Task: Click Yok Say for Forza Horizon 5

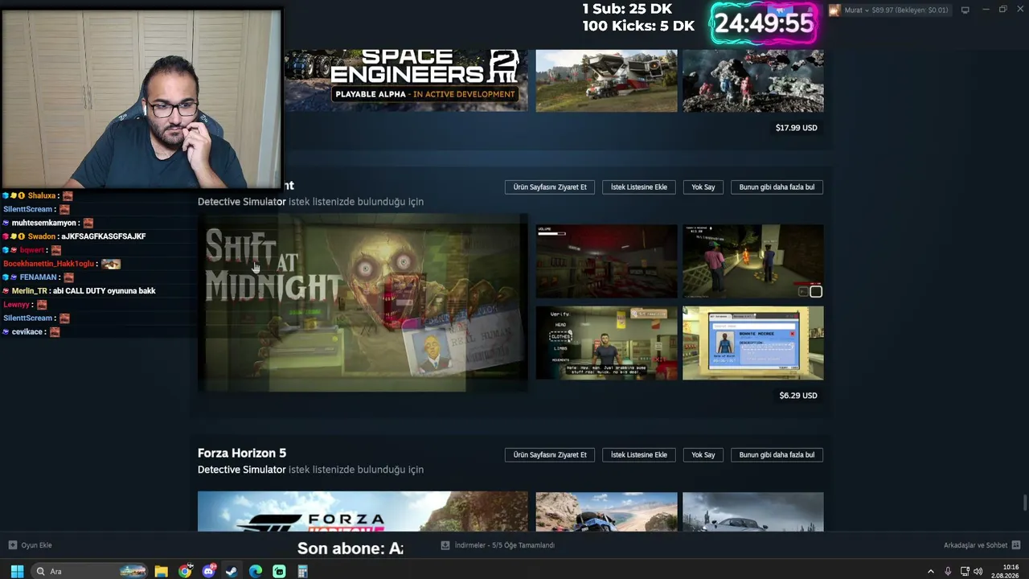Action: pos(703,455)
